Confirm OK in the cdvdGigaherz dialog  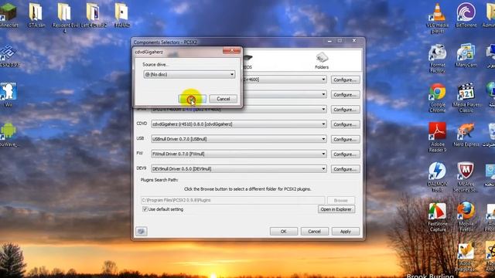(193, 99)
